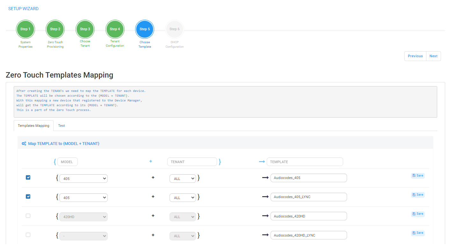
Task: Uncheck the checkbox for Audiocodes_405_LYNC row
Action: click(28, 196)
